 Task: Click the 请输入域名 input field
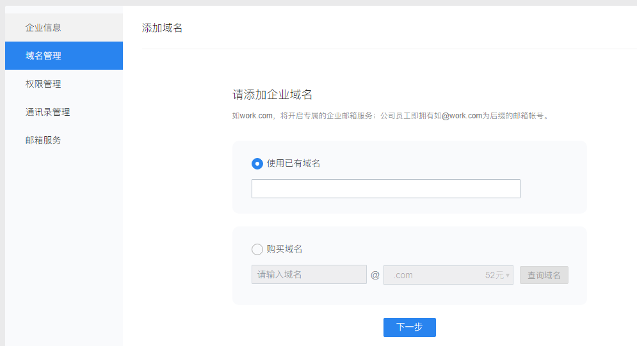309,275
